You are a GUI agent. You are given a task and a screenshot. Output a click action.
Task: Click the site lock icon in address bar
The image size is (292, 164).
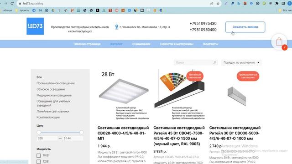(20, 4)
